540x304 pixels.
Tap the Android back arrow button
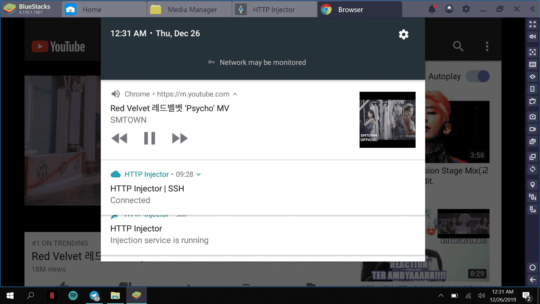click(532, 280)
